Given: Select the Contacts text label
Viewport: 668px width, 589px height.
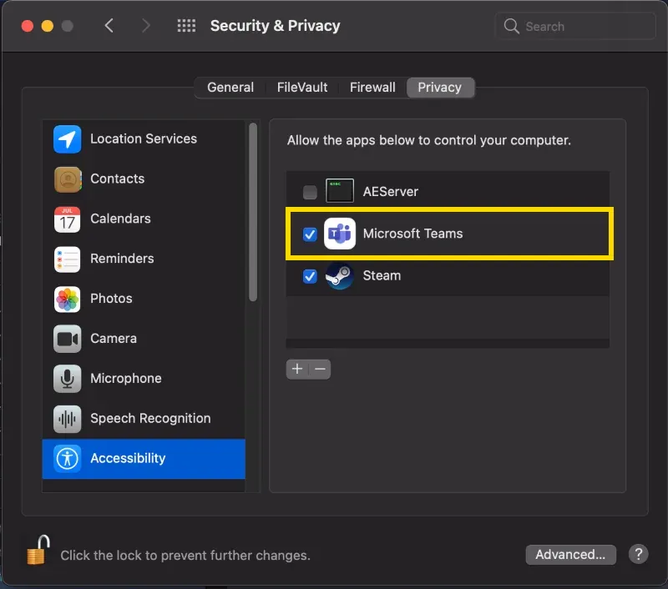Looking at the screenshot, I should click(118, 179).
